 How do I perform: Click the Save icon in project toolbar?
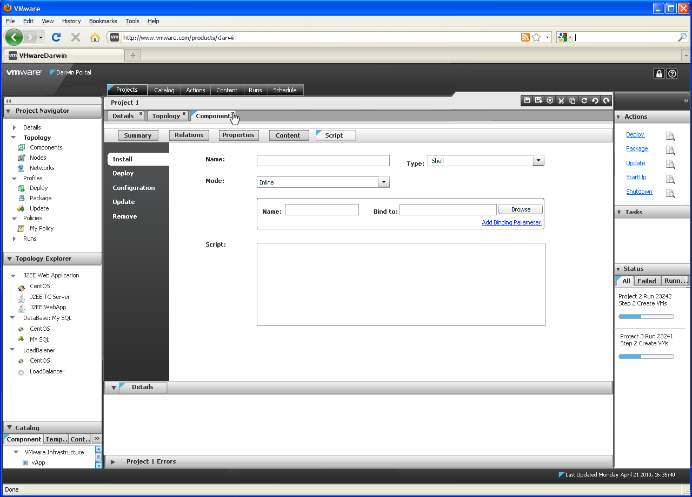527,100
